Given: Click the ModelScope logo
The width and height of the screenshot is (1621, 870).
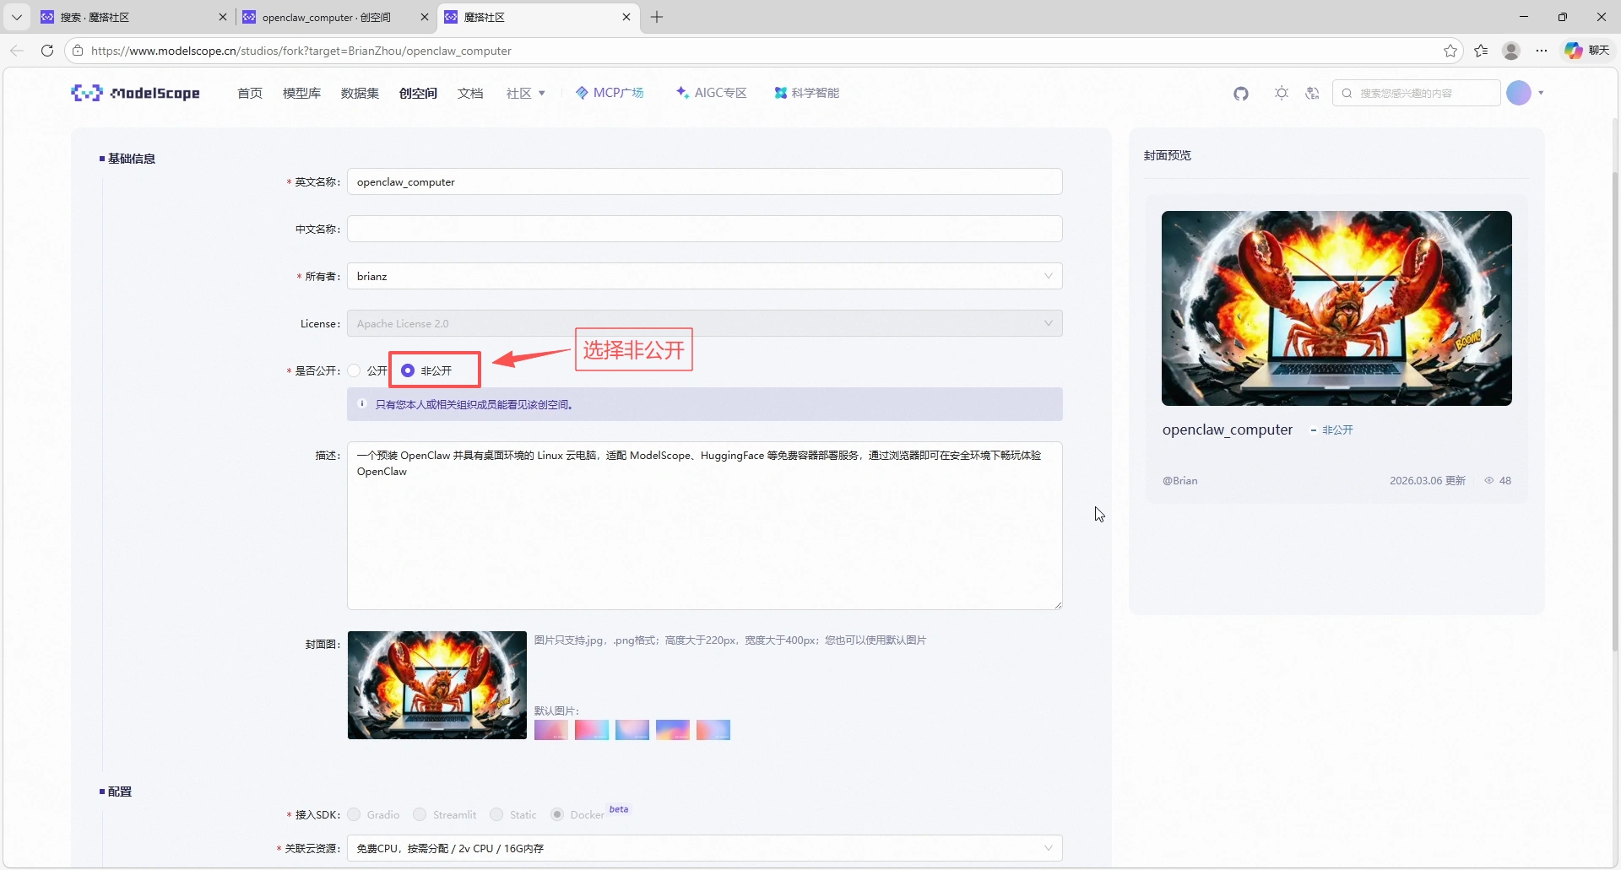Looking at the screenshot, I should [x=135, y=93].
